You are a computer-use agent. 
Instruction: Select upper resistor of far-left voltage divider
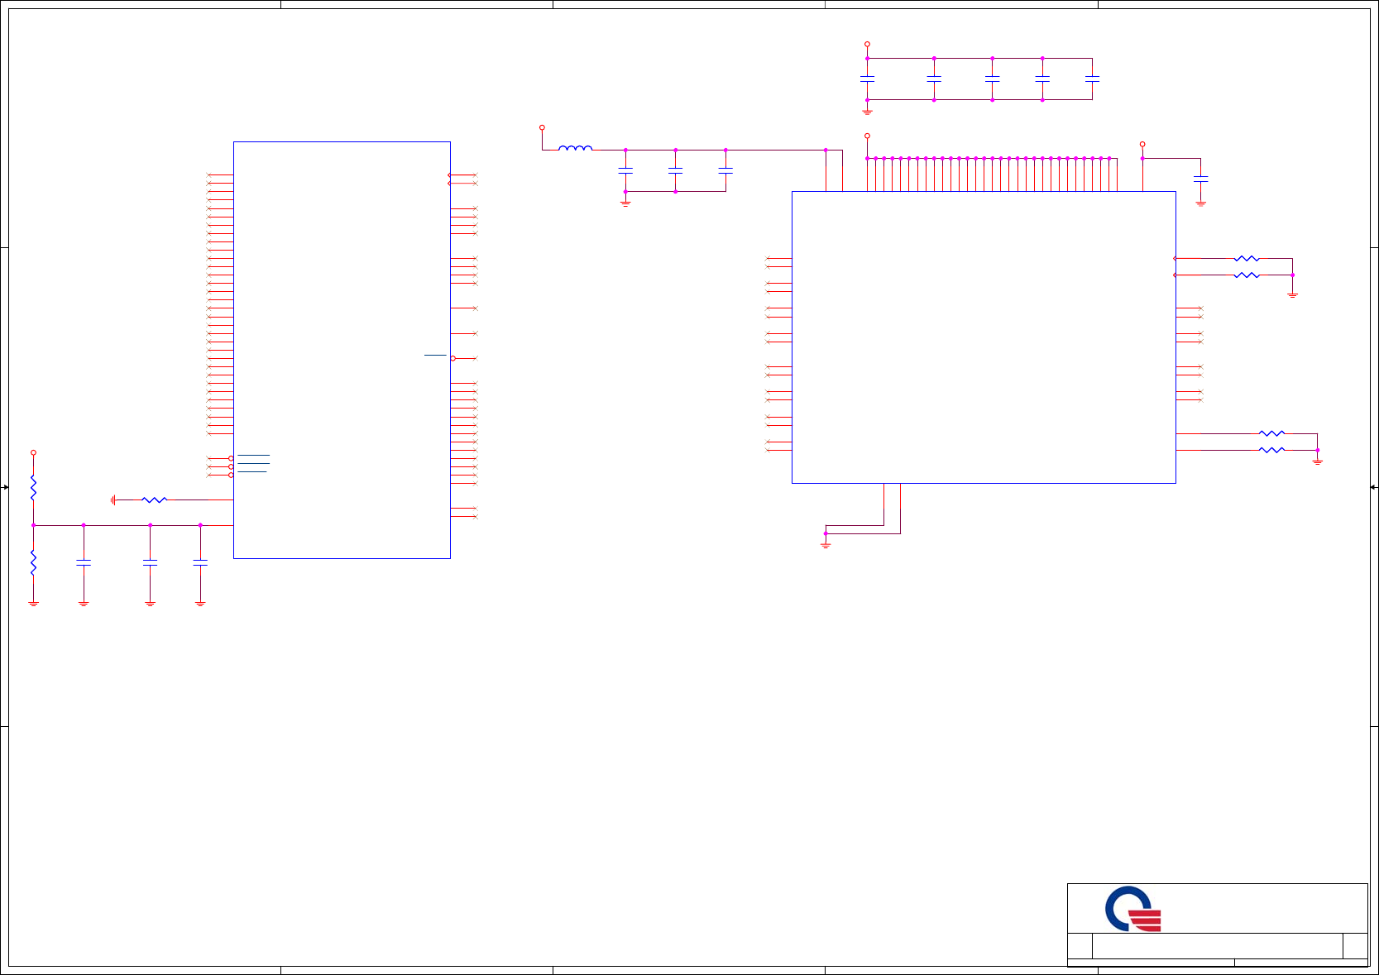point(33,488)
